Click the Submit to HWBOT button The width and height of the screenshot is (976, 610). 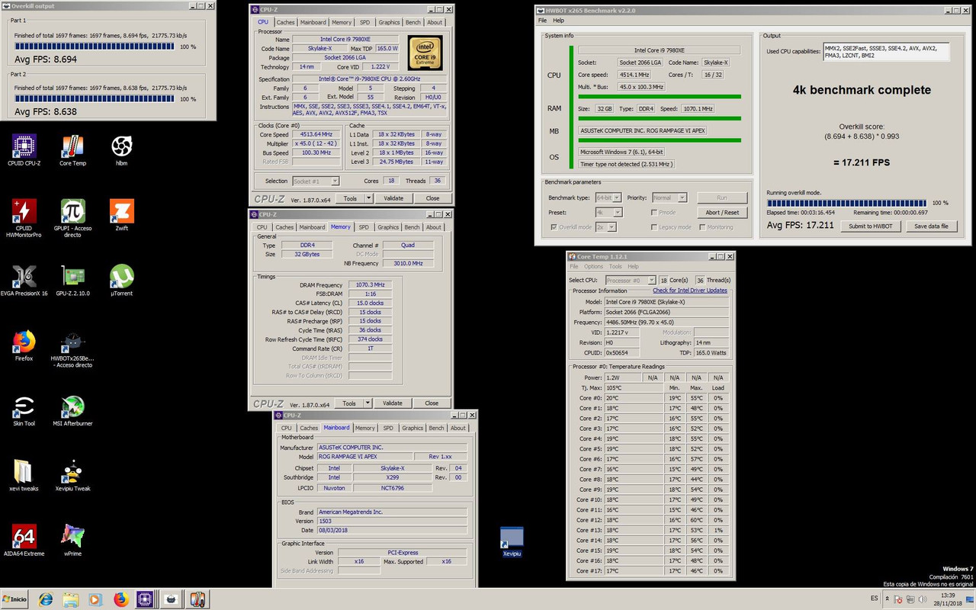[872, 226]
